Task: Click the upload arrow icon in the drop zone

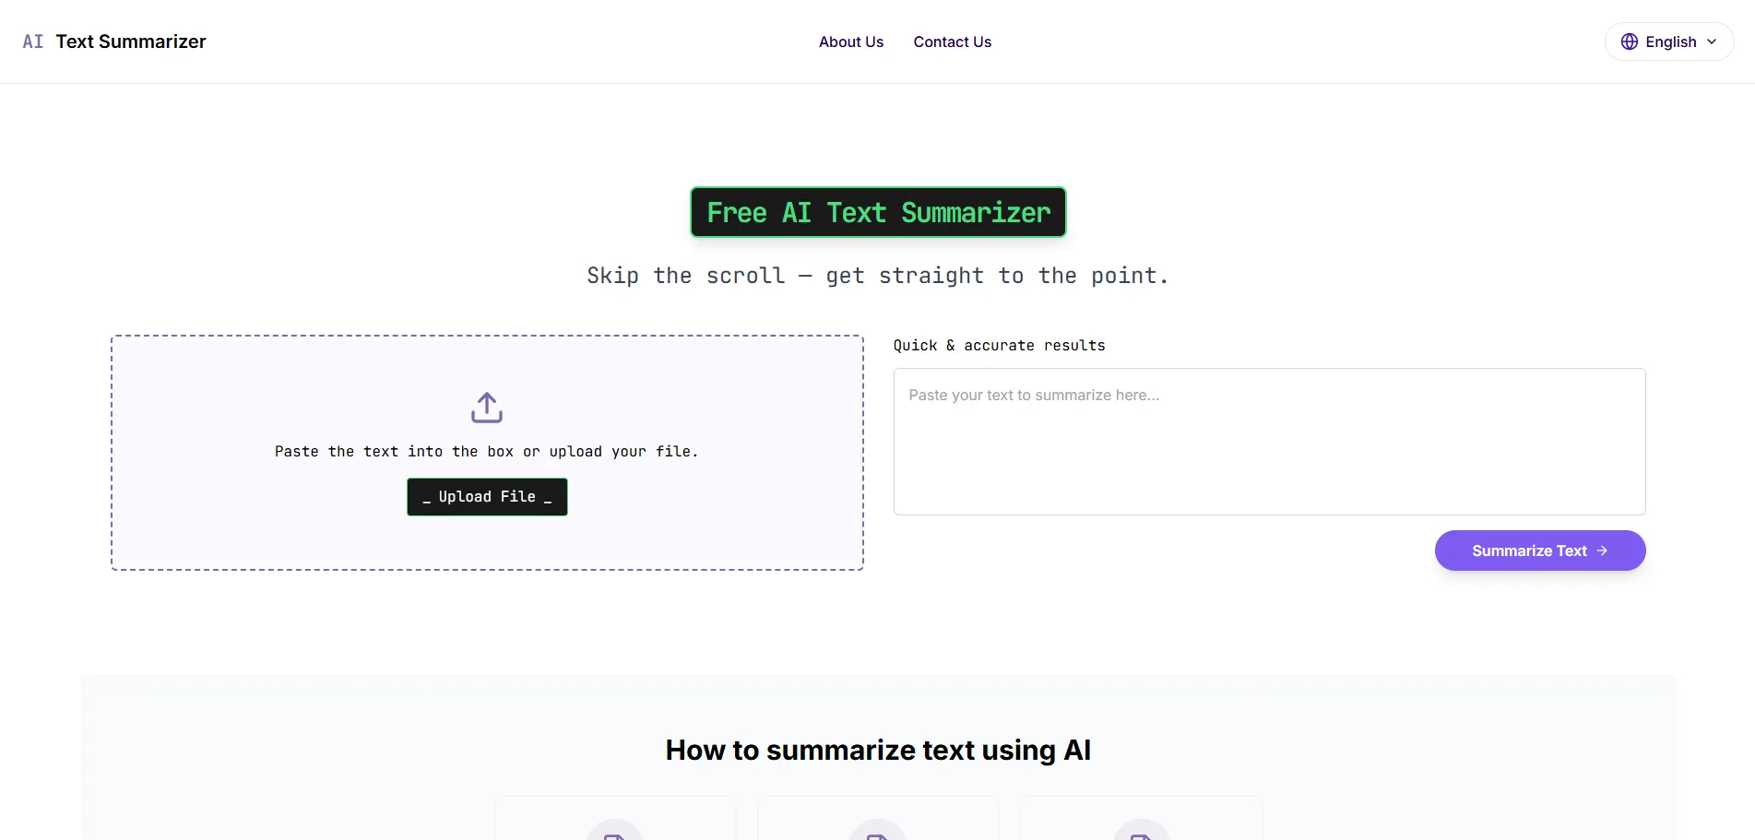Action: [x=486, y=407]
